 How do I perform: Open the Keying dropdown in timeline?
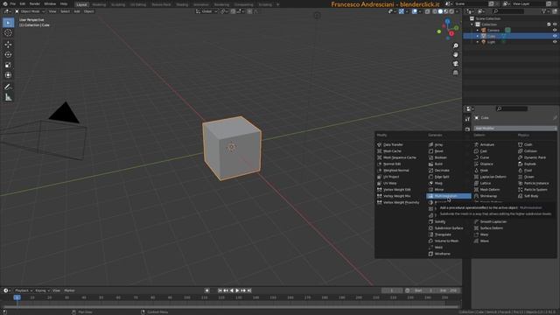pyautogui.click(x=42, y=290)
